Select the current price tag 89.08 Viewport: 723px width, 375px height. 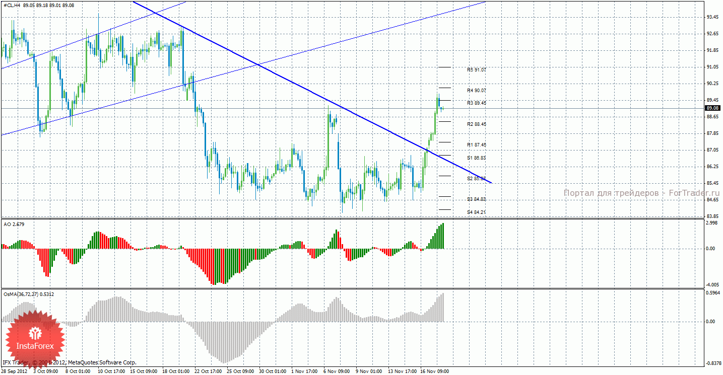(x=713, y=108)
